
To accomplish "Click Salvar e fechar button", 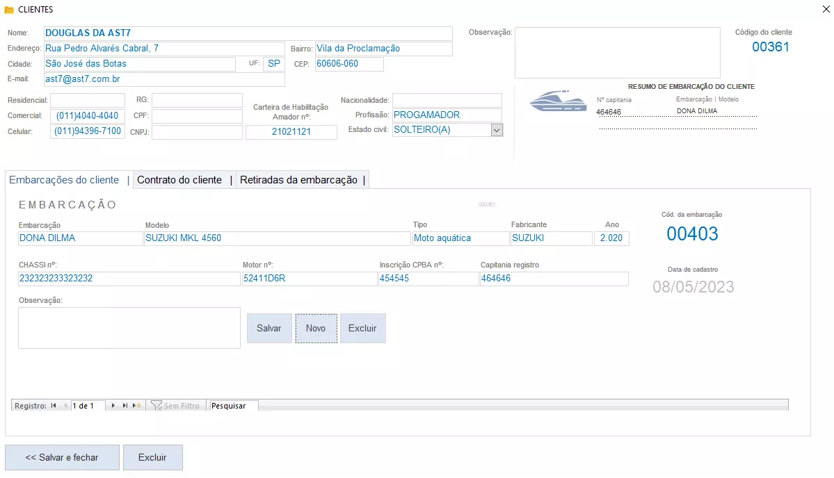I will click(62, 457).
